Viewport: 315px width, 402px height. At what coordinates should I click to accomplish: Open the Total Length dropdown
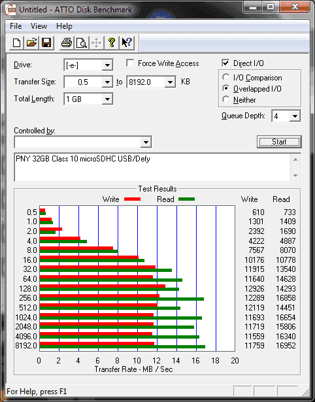pyautogui.click(x=107, y=99)
